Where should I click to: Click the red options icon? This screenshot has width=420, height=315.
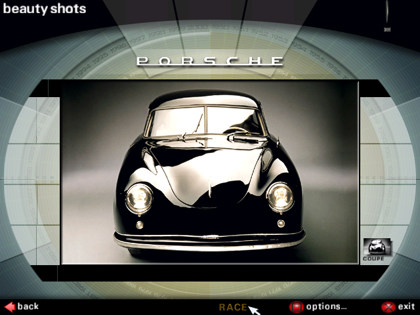coord(297,306)
